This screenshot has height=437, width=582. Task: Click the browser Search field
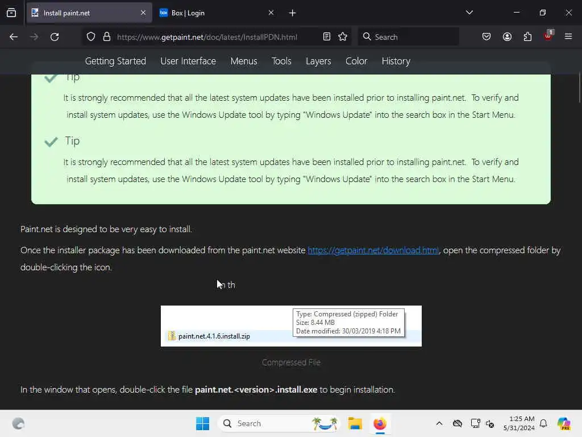click(x=408, y=37)
